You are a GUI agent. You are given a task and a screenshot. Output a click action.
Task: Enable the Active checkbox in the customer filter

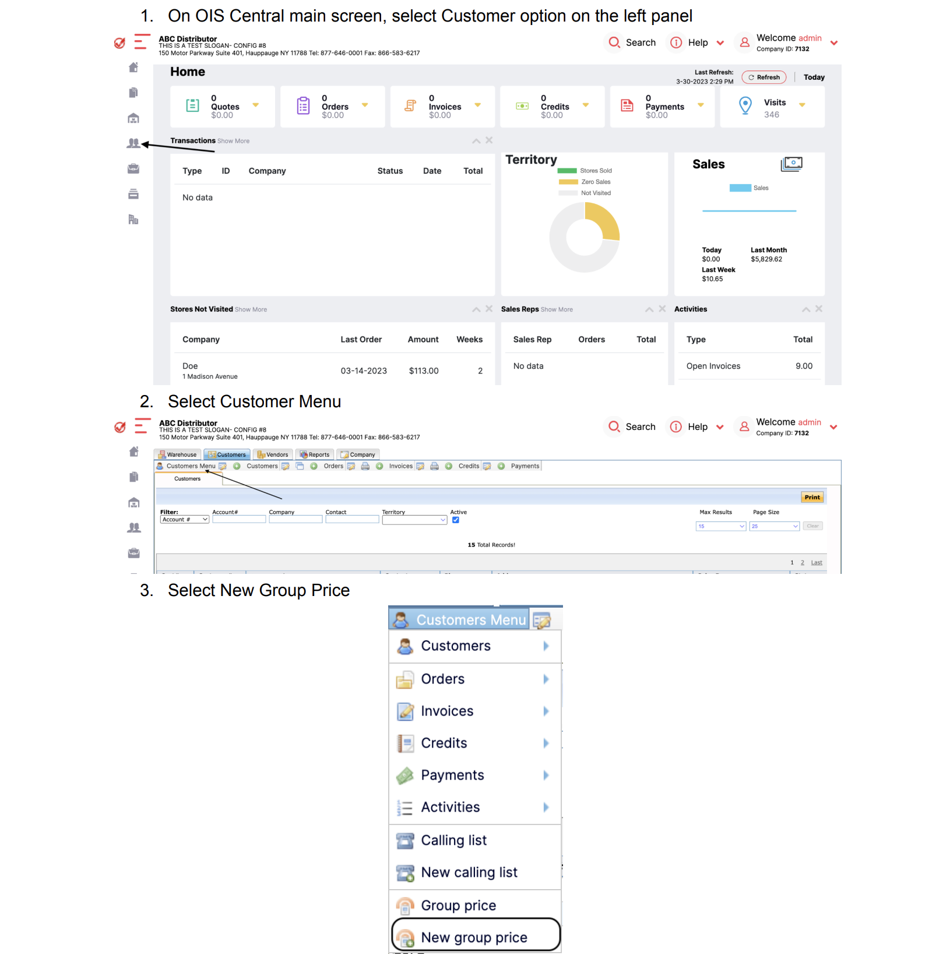(456, 520)
